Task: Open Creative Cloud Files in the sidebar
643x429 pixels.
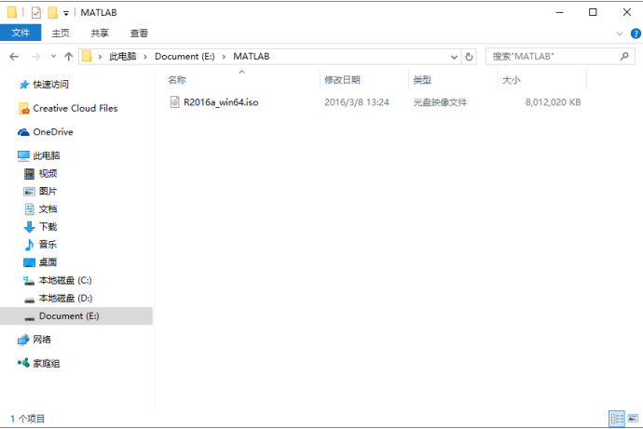Action: (75, 108)
